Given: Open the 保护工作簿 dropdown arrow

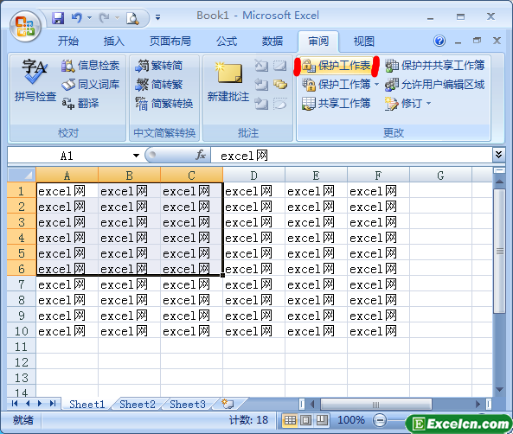Looking at the screenshot, I should (376, 85).
